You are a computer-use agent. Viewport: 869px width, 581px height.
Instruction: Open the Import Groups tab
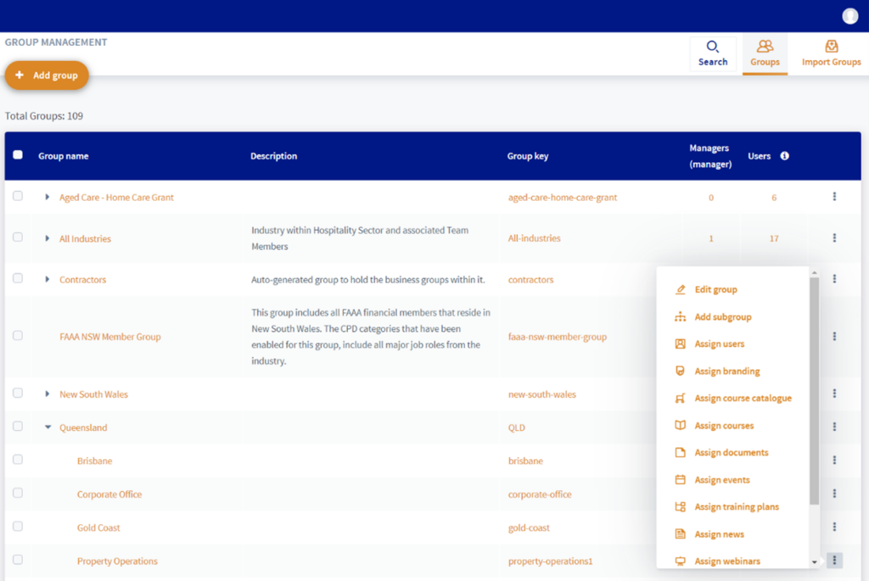coord(832,53)
